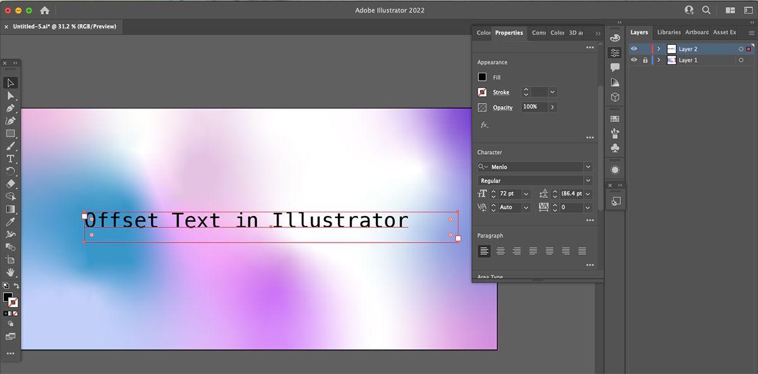Expand Layer 2 contents arrow
Screen dimensions: 758x374
pyautogui.click(x=658, y=49)
